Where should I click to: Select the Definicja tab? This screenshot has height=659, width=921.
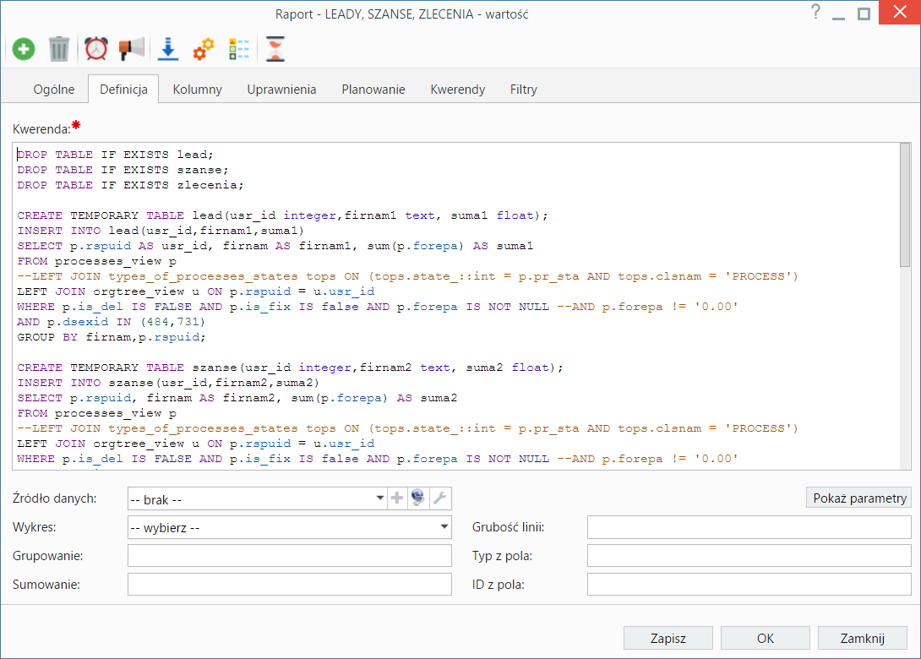(123, 90)
